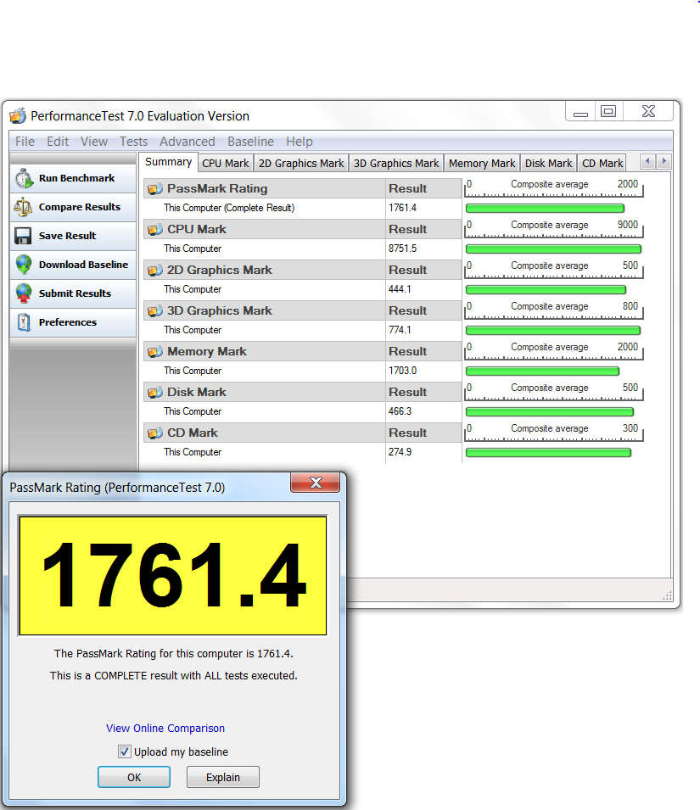Switch to the 2D Graphics Mark tab

click(x=301, y=163)
